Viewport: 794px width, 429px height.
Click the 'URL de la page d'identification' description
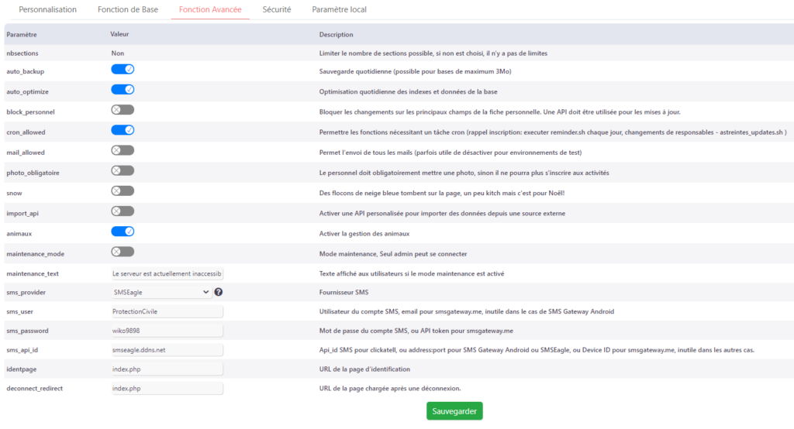(x=364, y=369)
